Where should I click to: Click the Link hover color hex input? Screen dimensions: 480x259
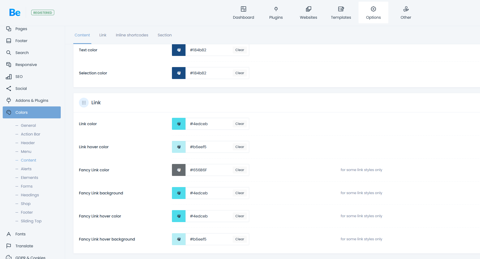209,147
